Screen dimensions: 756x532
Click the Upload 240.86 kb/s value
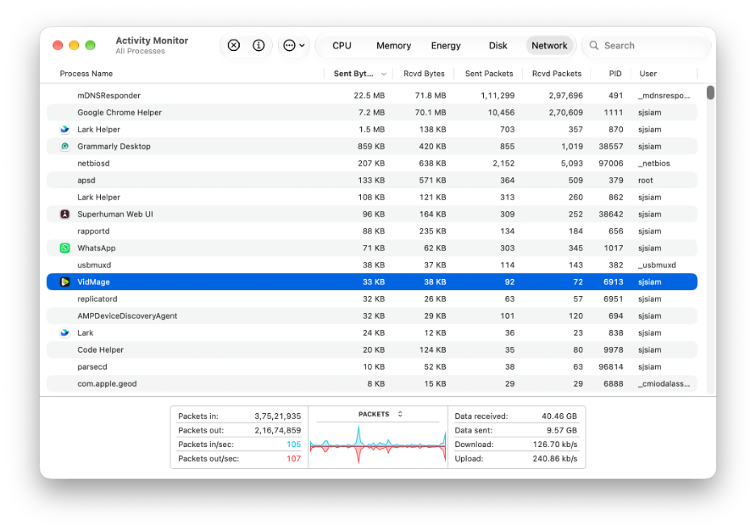555,458
